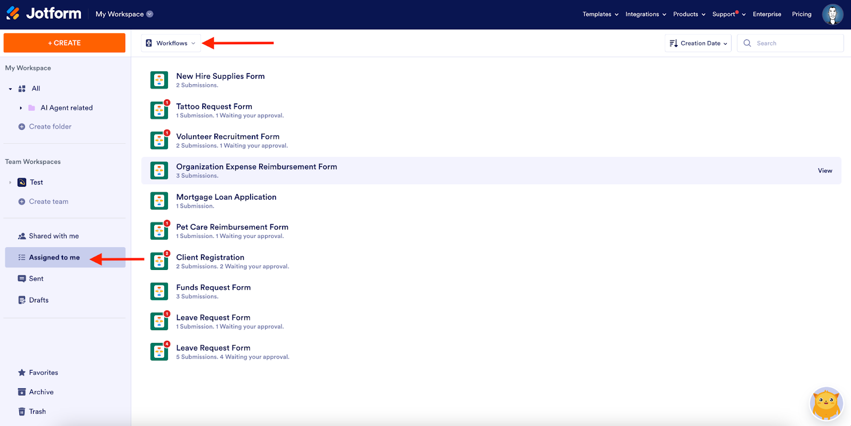Open the Workflows asset type dropdown

point(171,43)
